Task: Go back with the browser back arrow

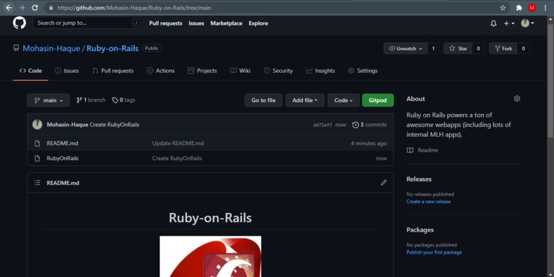Action: click(8, 8)
